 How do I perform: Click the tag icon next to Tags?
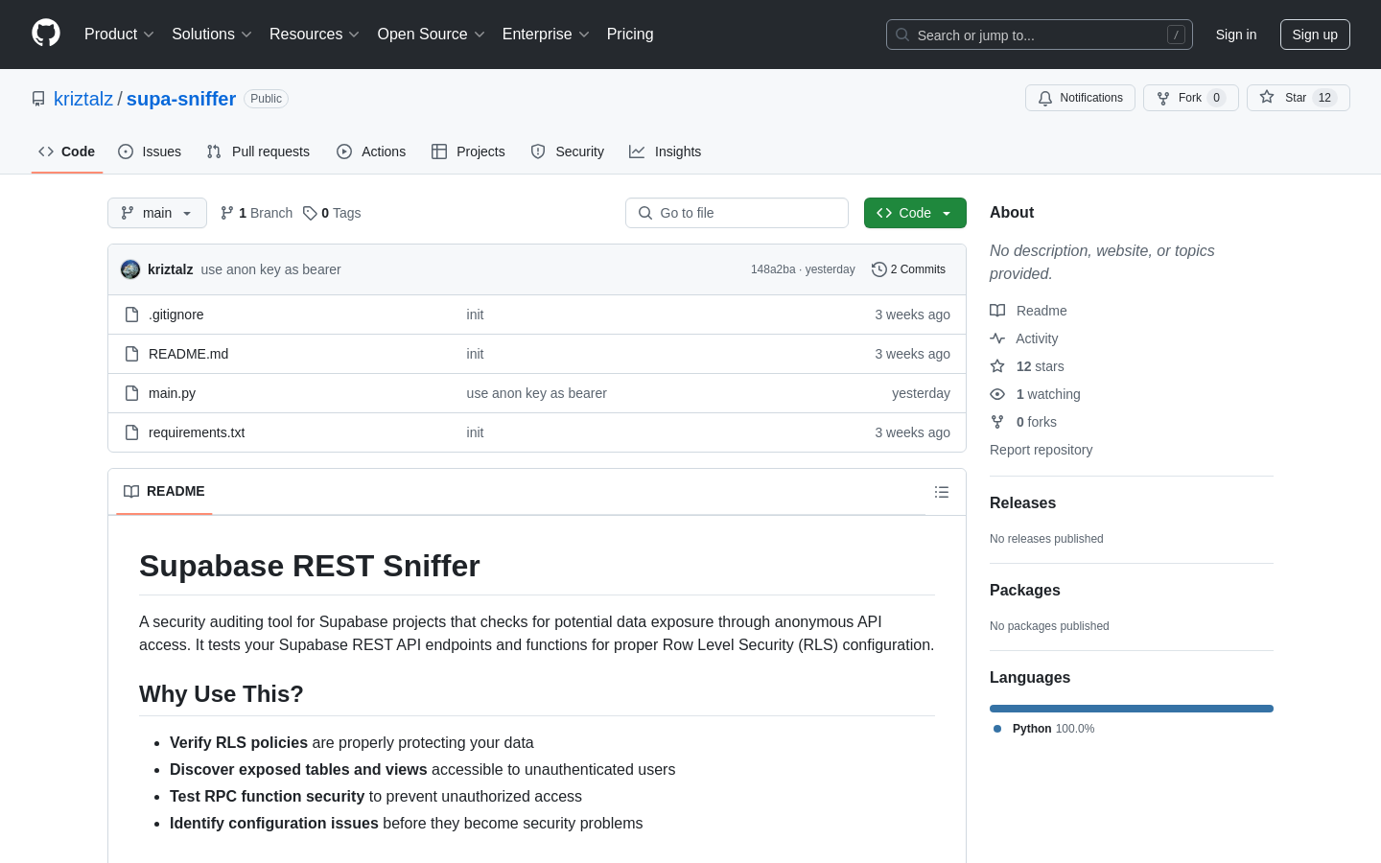310,213
